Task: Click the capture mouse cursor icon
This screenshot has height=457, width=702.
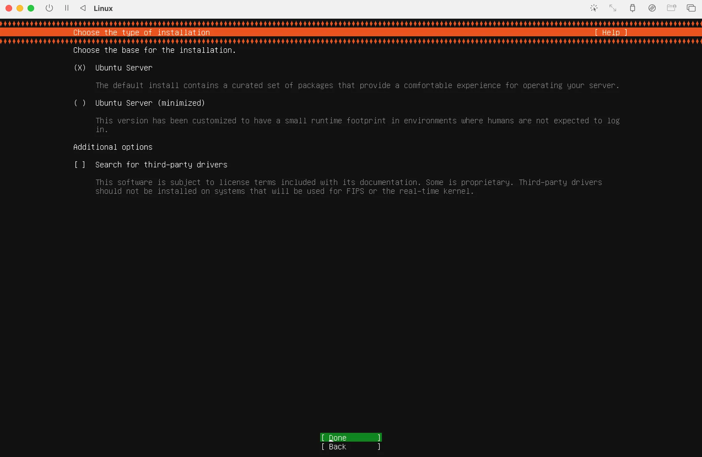Action: pyautogui.click(x=594, y=8)
